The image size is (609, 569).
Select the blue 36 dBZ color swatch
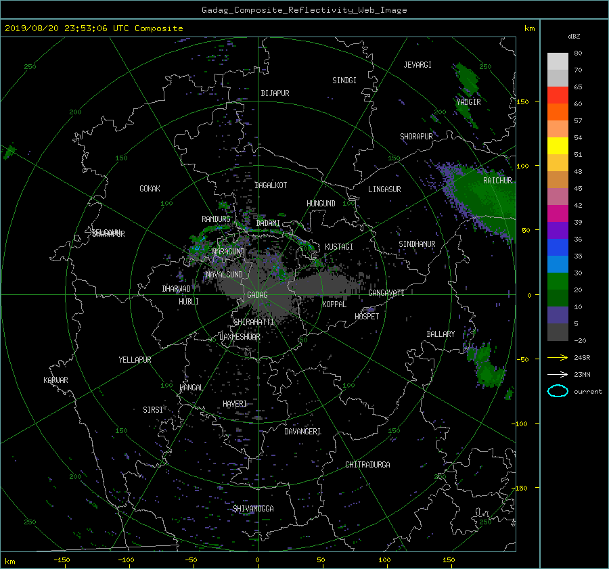click(558, 248)
